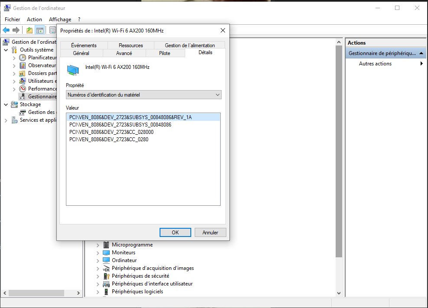Open the Propriété dropdown list
This screenshot has height=308, width=428.
click(143, 95)
